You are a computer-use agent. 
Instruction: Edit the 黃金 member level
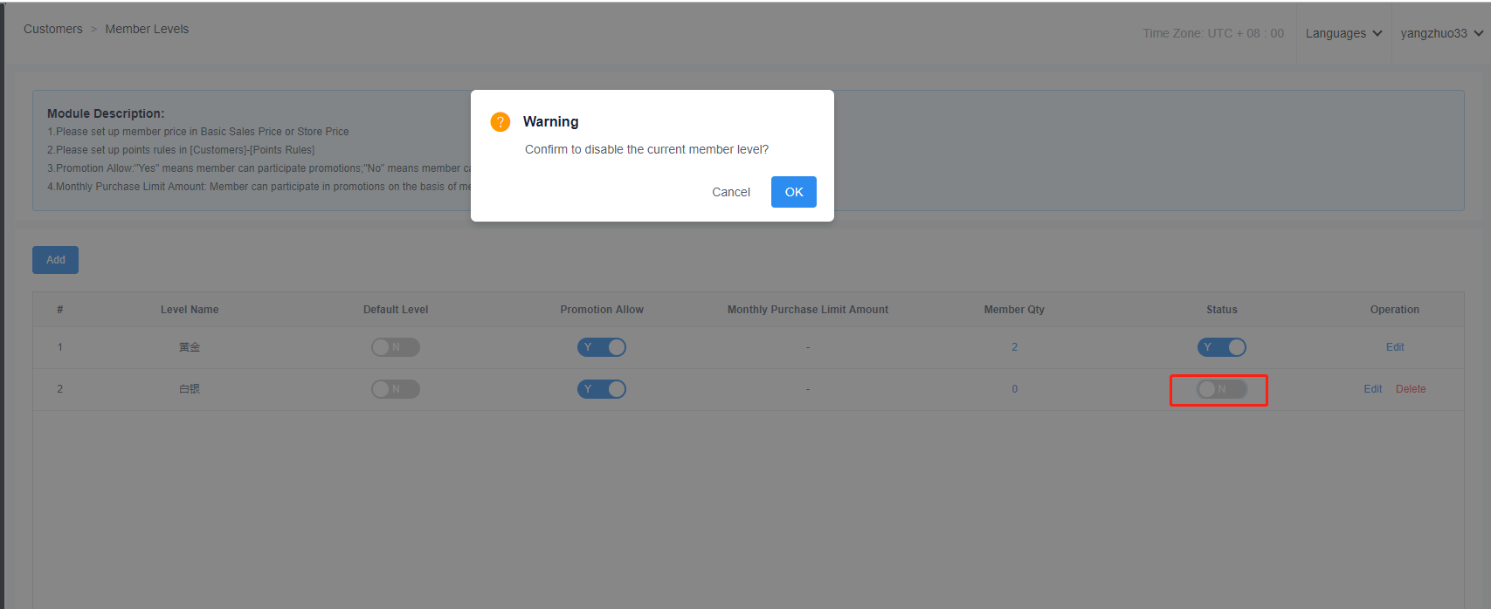(x=1395, y=347)
